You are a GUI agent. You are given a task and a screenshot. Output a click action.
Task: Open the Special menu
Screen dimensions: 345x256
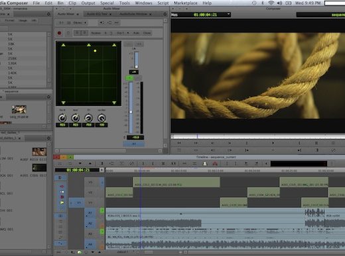pos(107,3)
